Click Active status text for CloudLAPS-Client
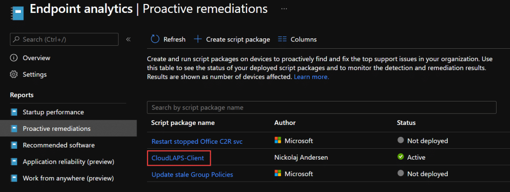 tap(416, 158)
